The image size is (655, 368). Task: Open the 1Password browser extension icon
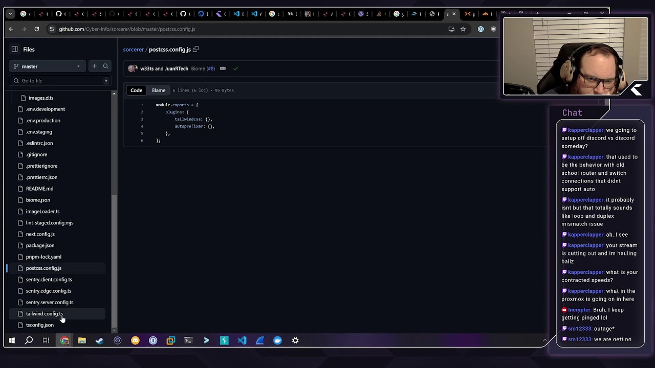click(x=481, y=29)
